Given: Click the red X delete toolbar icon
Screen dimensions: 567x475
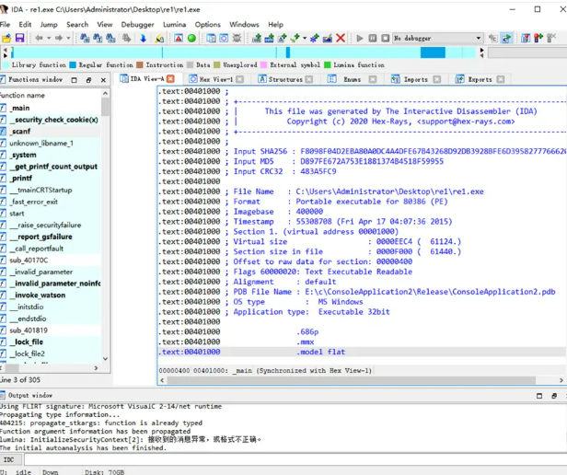Looking at the screenshot, I should coord(341,38).
